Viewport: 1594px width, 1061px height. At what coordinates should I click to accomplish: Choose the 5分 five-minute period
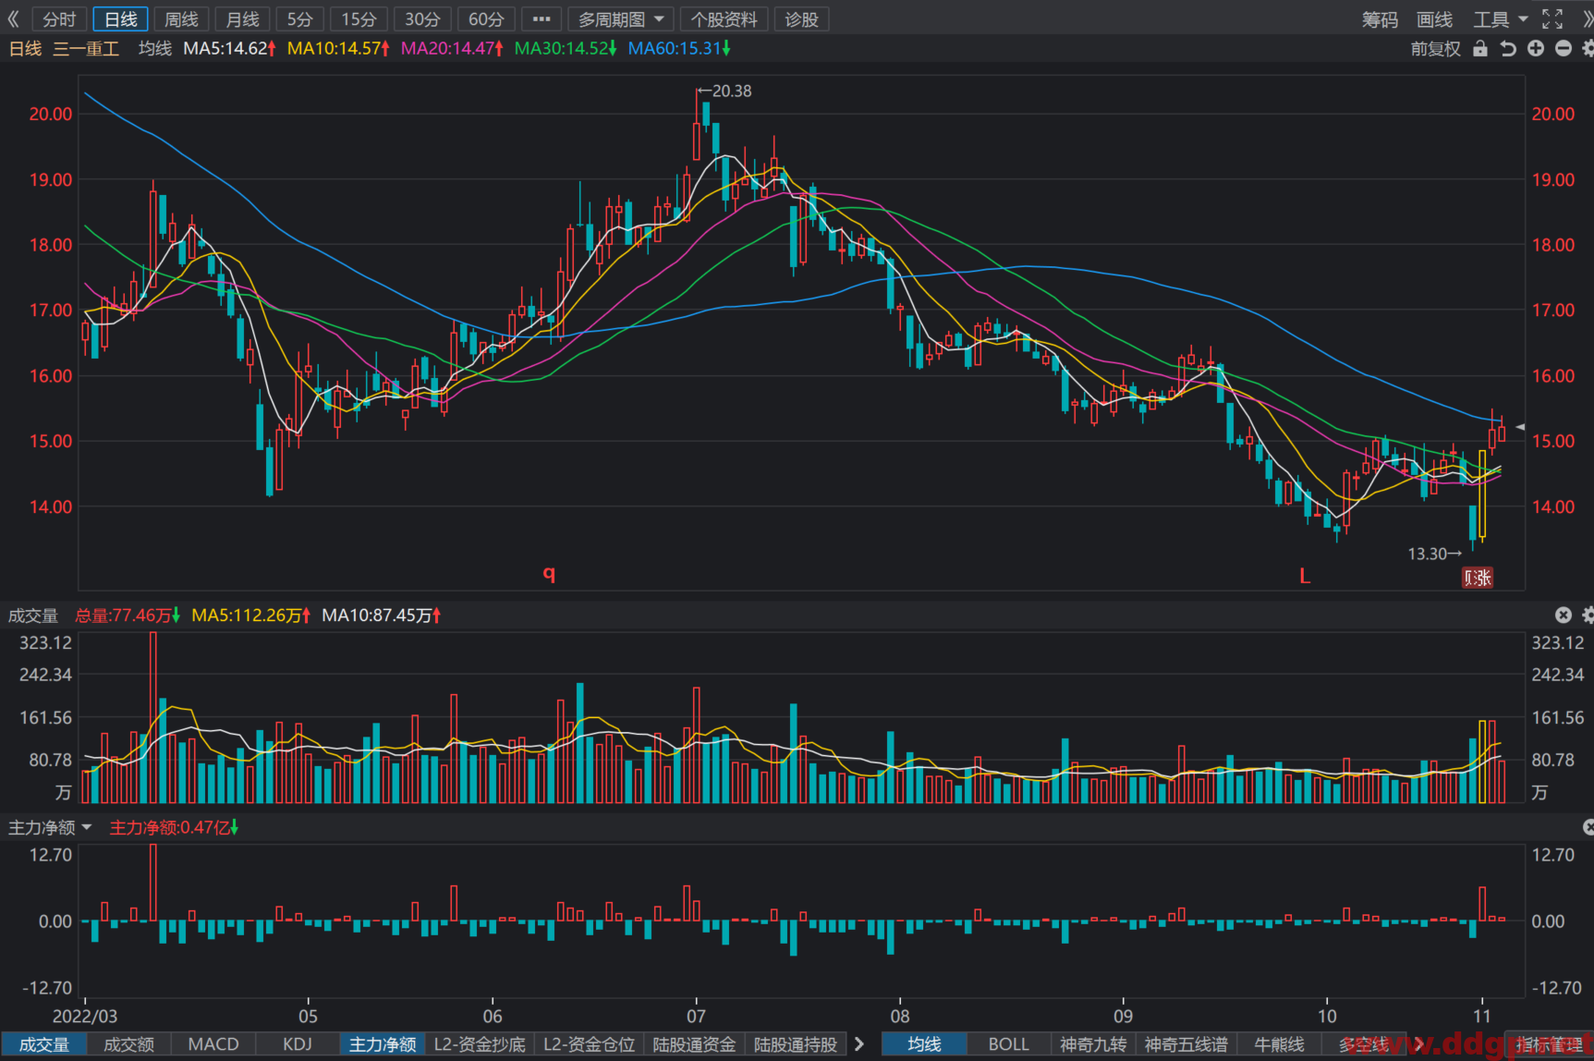299,19
